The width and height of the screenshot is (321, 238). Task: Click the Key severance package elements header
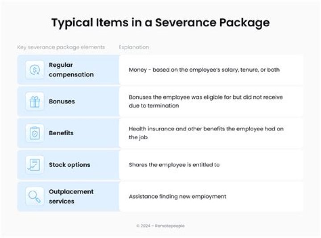tap(61, 47)
